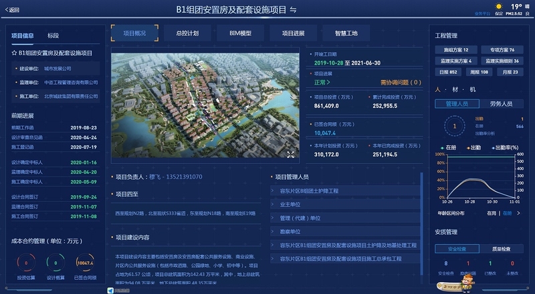This screenshot has width=535, height=294.
Task: Expand 容东片区B组团土护降工程 row
Action: [345, 191]
